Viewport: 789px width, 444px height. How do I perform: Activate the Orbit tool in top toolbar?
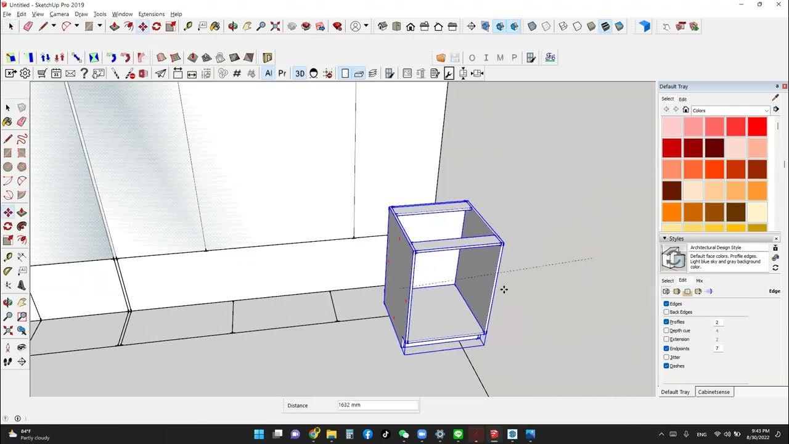point(233,26)
